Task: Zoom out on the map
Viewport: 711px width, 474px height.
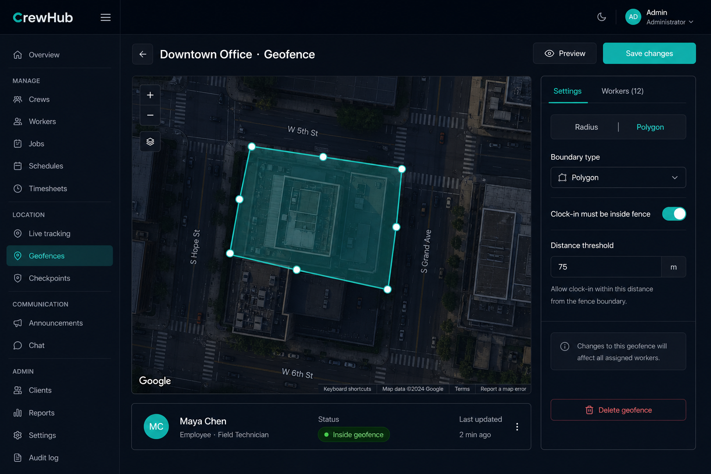Action: (150, 115)
